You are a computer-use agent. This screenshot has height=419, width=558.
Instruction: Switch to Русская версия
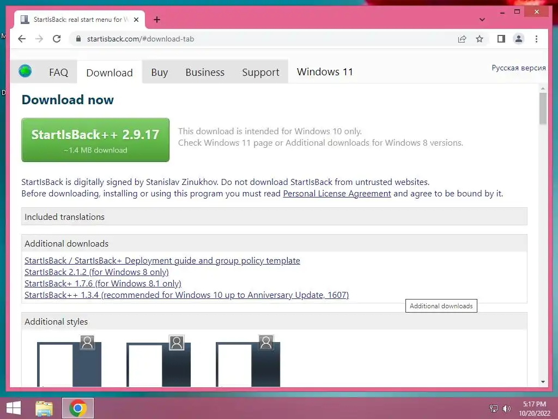coord(519,68)
